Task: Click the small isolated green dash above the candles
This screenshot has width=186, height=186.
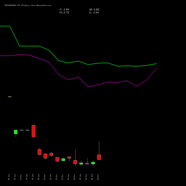Action: [x=10, y=97]
